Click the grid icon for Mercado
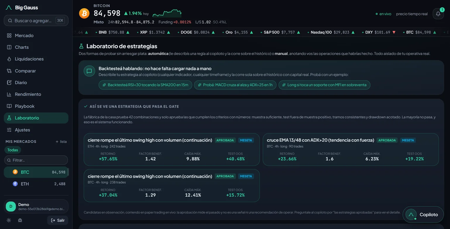This screenshot has width=450, height=229. pos(9,35)
